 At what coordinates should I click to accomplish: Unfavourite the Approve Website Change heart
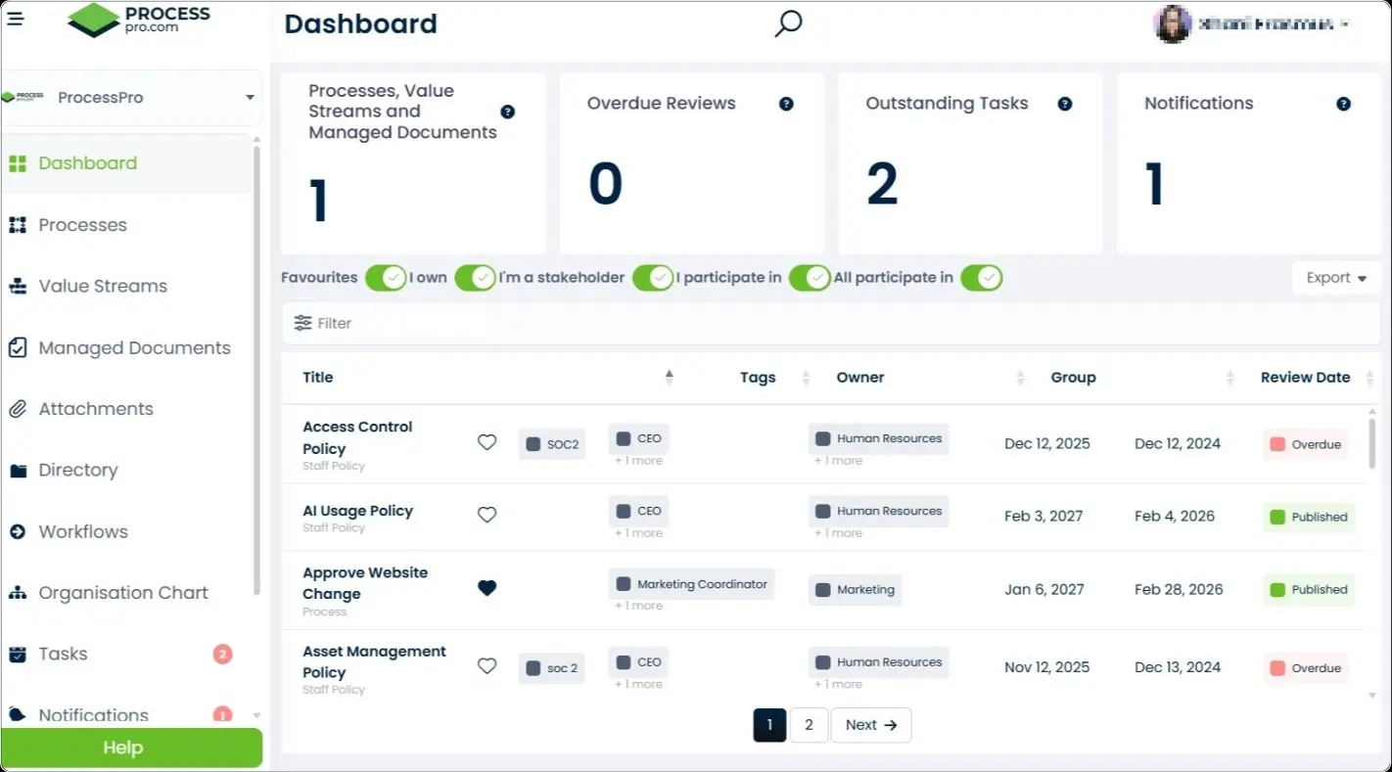point(487,588)
